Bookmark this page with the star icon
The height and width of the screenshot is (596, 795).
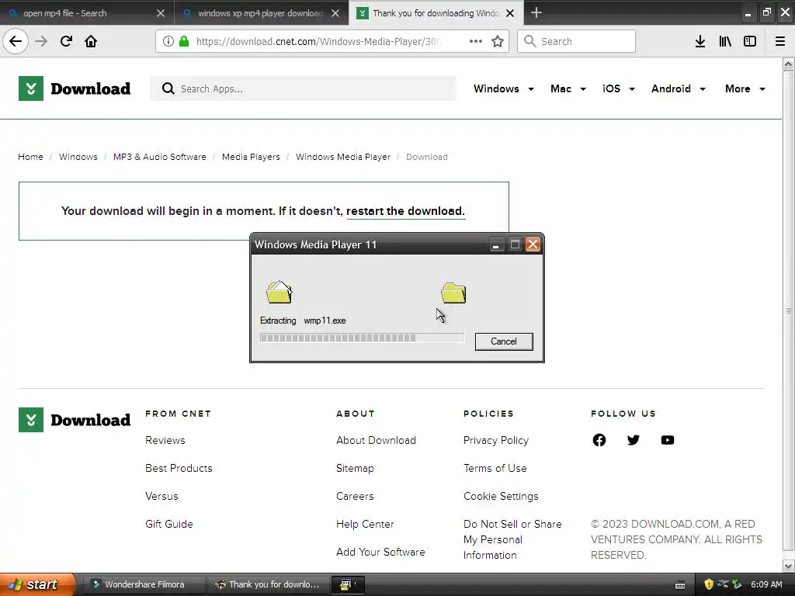coord(498,41)
